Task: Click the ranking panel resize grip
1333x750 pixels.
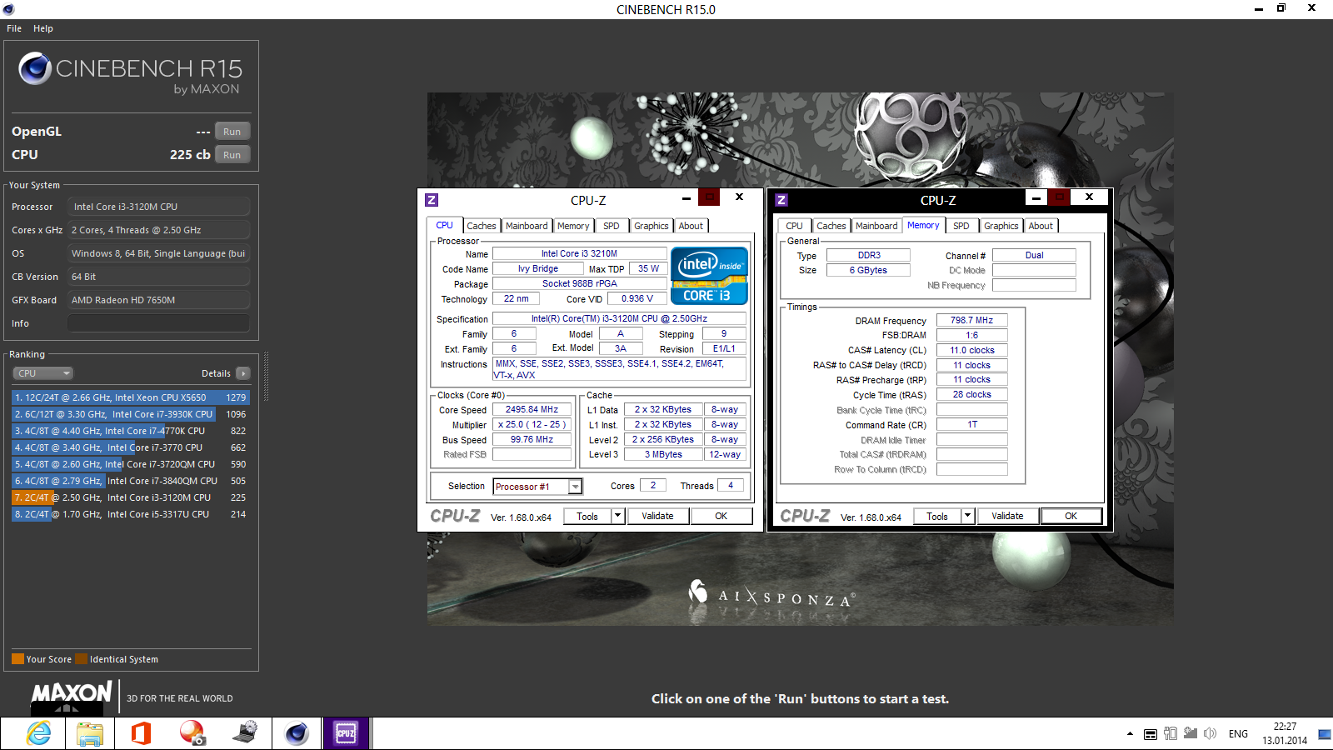Action: pyautogui.click(x=266, y=377)
